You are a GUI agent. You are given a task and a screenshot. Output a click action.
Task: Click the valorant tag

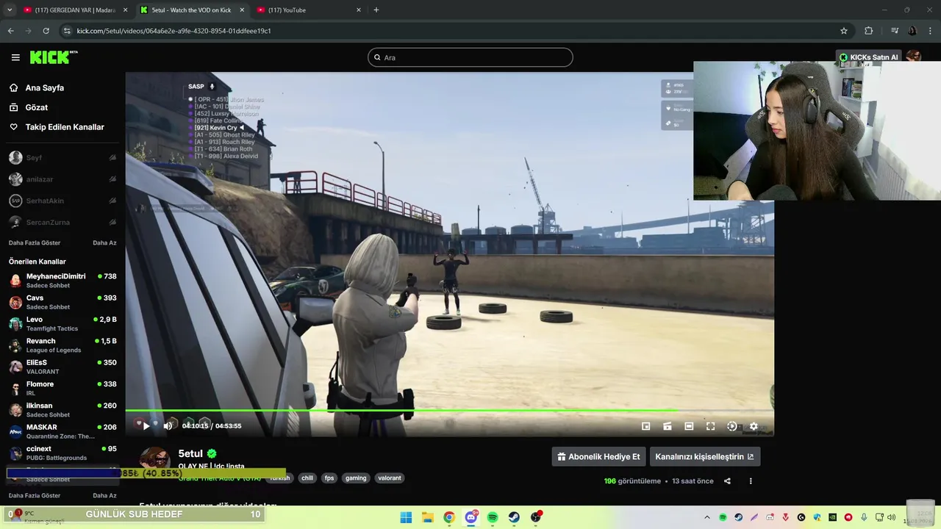tap(390, 478)
